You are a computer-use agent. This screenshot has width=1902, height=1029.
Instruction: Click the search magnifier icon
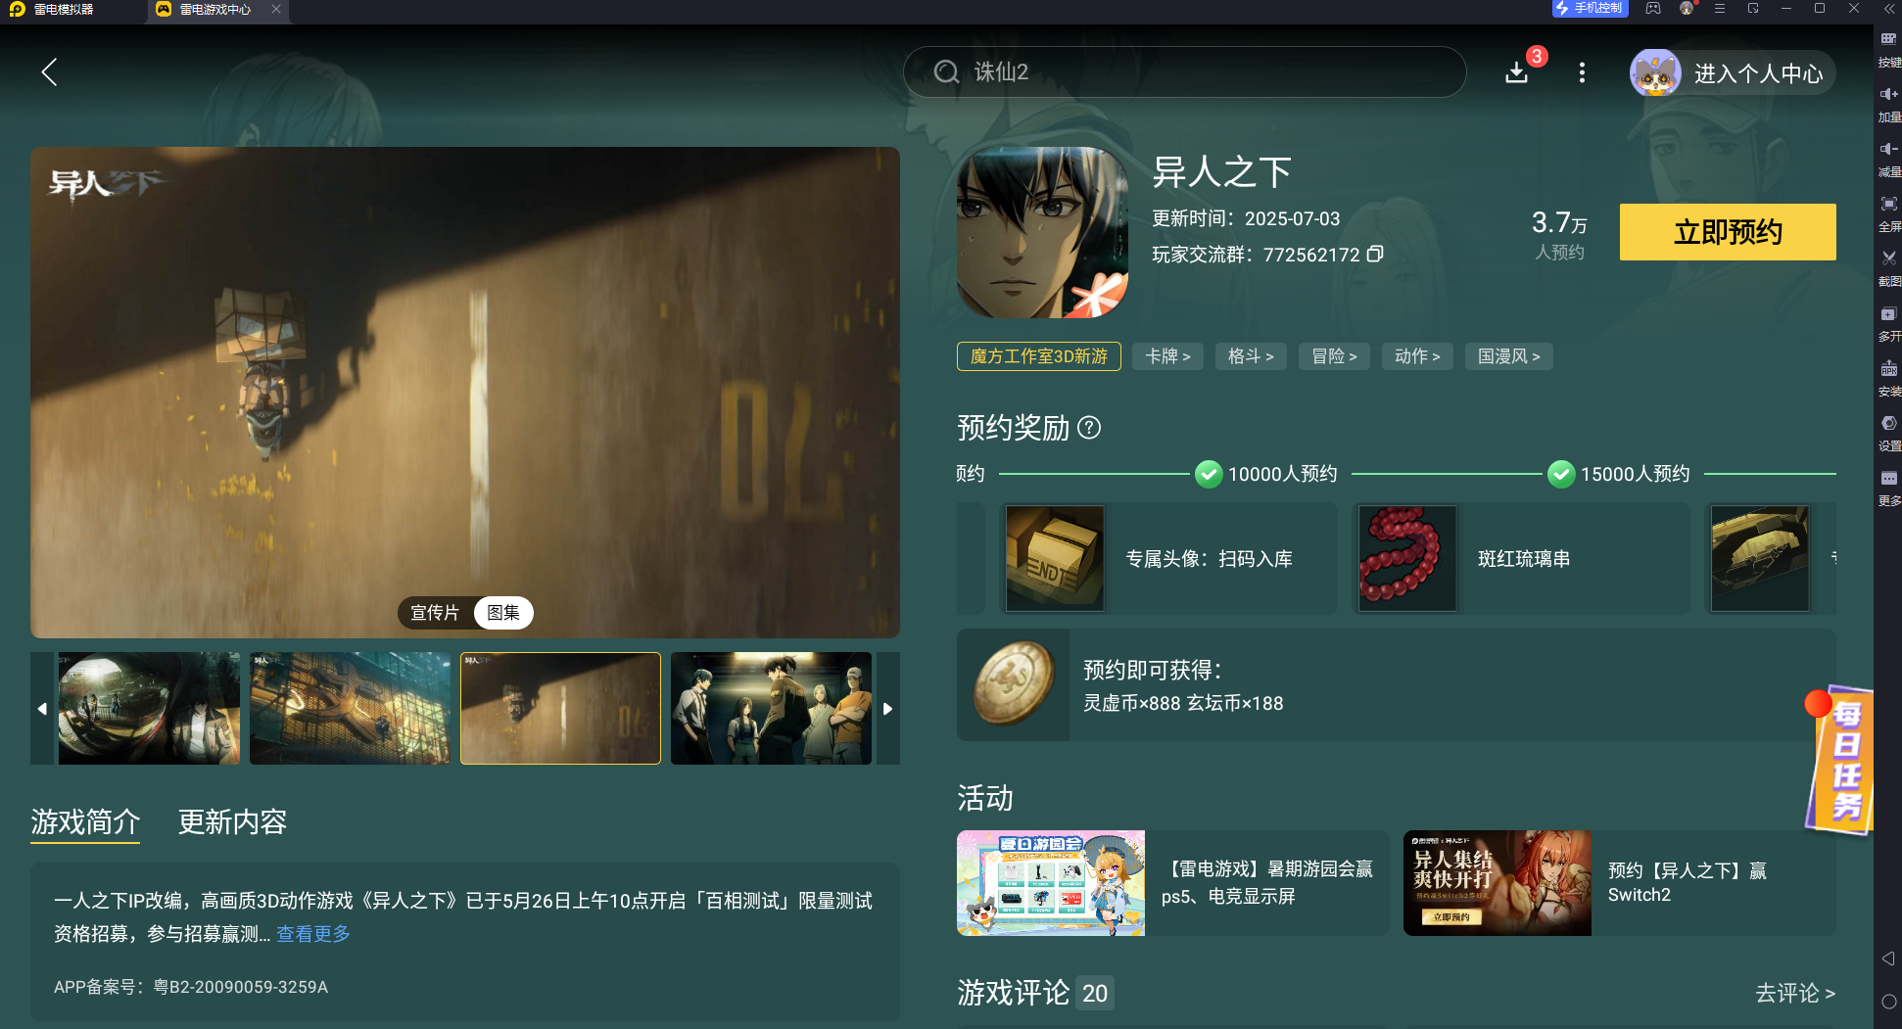946,71
